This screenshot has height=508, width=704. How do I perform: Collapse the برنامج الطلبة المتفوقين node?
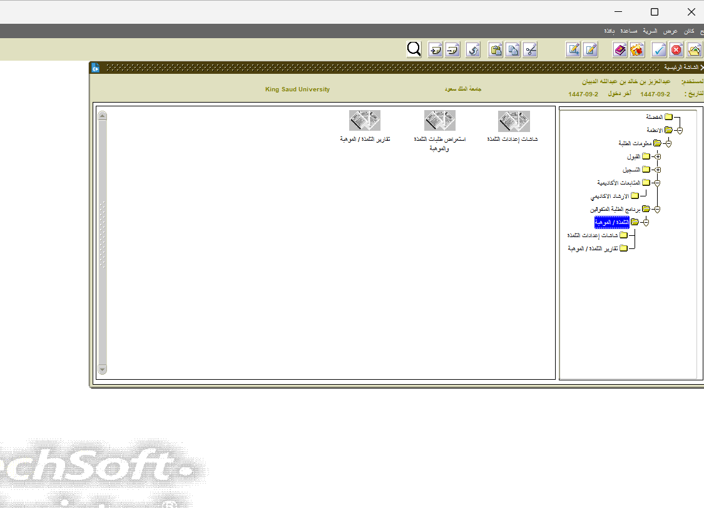tap(656, 209)
